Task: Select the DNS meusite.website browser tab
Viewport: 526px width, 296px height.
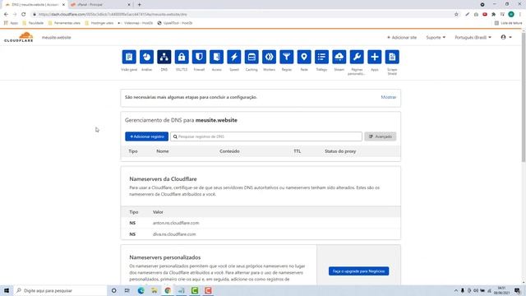Action: pos(34,5)
